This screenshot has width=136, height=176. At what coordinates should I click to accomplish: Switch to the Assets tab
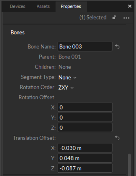tap(43, 6)
